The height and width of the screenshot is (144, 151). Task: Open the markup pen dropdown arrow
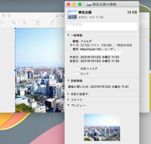pyautogui.click(x=59, y=23)
